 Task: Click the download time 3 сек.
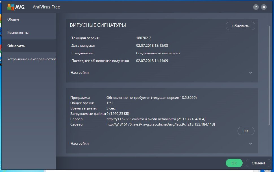(x=111, y=108)
